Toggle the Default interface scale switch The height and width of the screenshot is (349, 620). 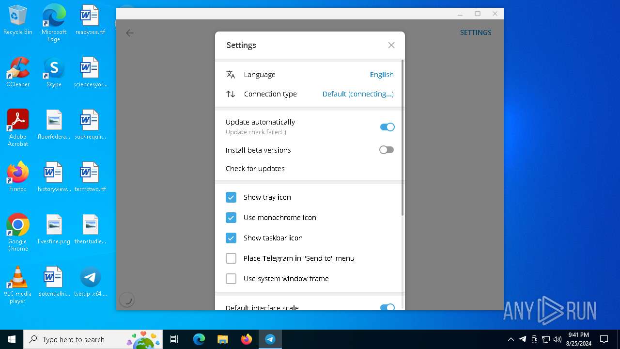click(x=387, y=307)
